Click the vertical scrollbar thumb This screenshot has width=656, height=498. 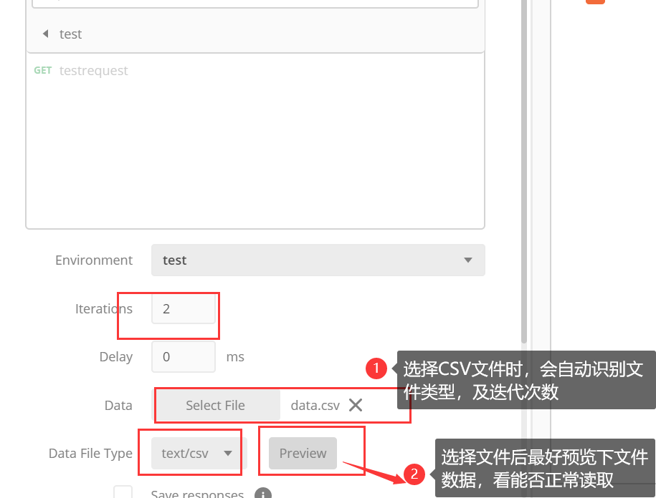524,171
